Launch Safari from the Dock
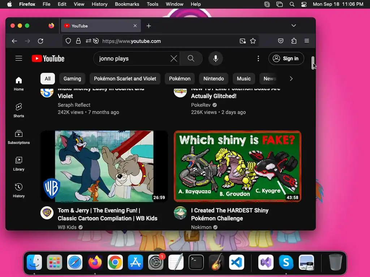The height and width of the screenshot is (277, 370). point(75,262)
